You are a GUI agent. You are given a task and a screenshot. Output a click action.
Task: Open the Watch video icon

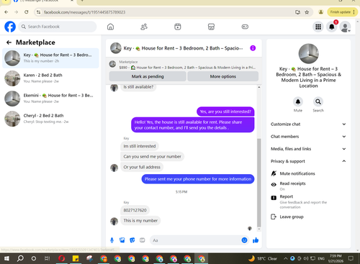[178, 27]
